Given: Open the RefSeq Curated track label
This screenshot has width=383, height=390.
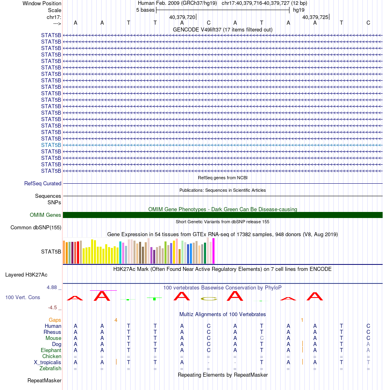Looking at the screenshot, I should click(42, 184).
